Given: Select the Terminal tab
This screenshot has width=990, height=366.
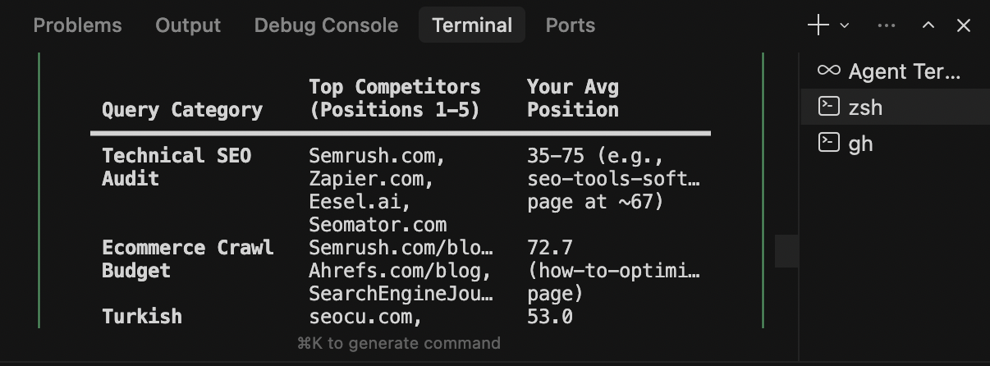Looking at the screenshot, I should [472, 25].
